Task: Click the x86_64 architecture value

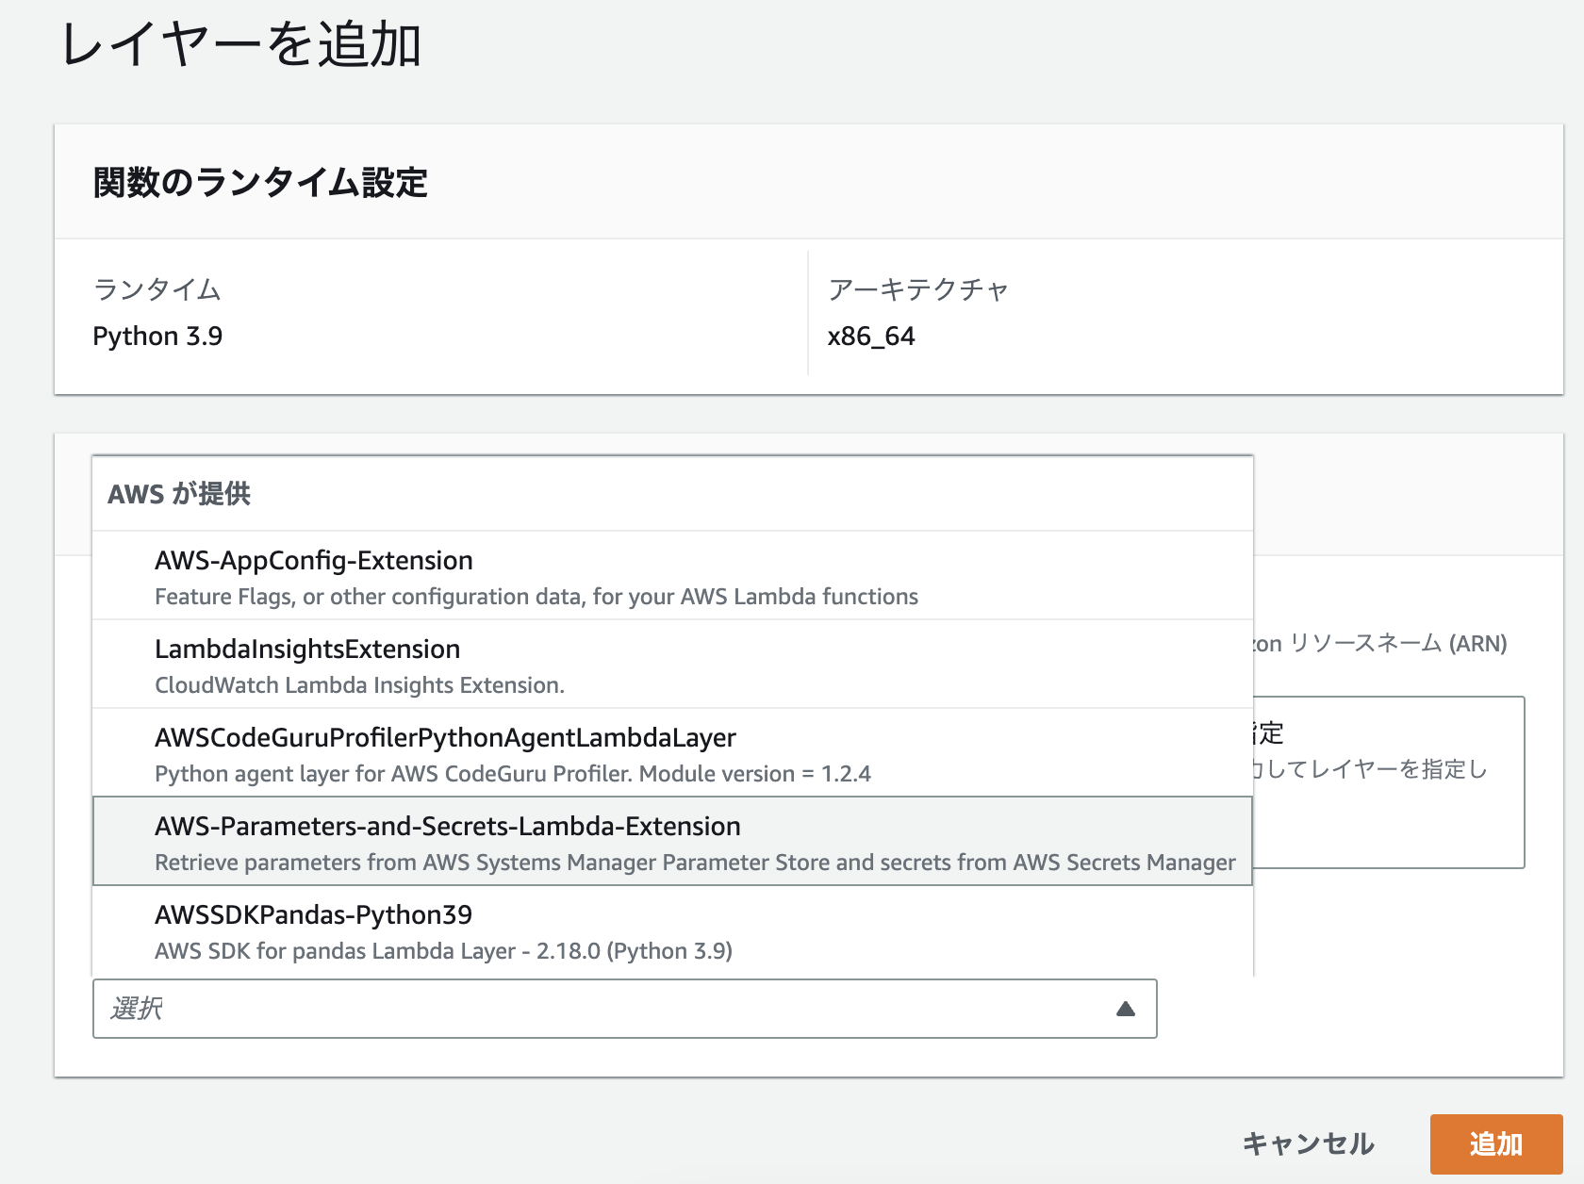Action: pyautogui.click(x=870, y=336)
